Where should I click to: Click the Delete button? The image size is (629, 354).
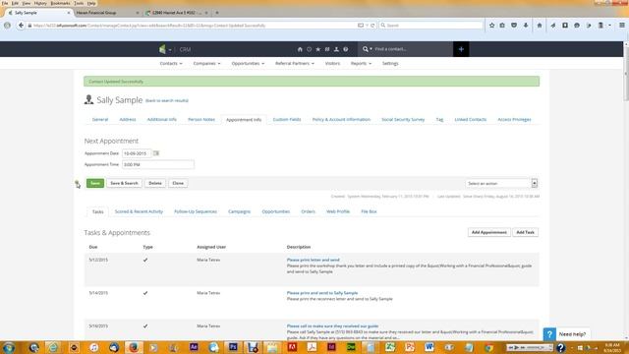[155, 183]
